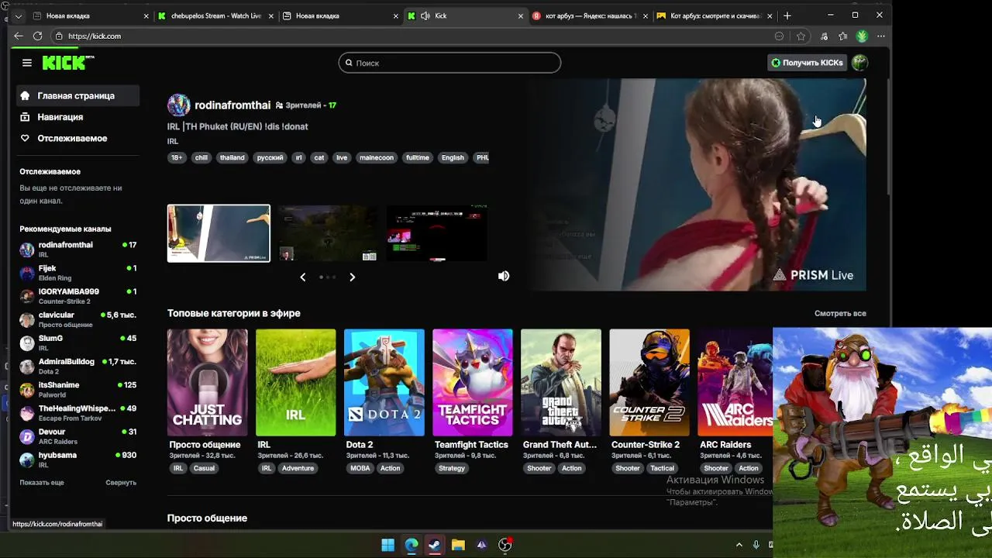Reload the kick.com page

(x=38, y=36)
